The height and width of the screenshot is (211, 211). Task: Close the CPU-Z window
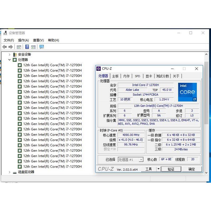tap(196, 69)
